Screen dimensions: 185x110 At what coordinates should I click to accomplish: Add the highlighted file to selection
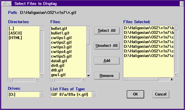click(107, 61)
